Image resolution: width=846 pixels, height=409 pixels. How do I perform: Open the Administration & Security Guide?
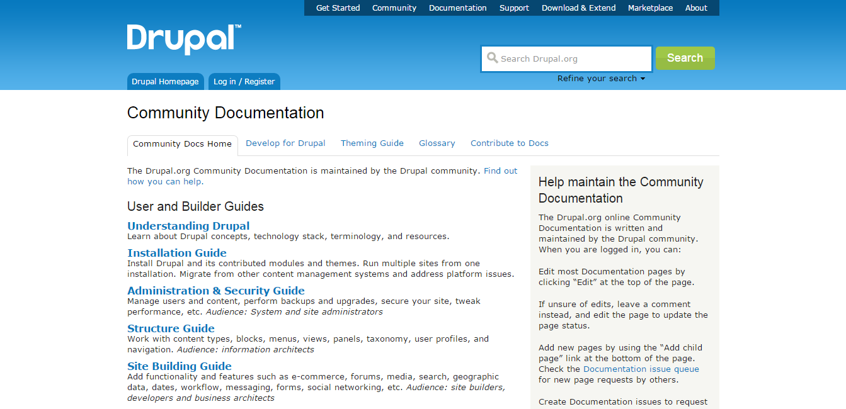[x=216, y=291]
